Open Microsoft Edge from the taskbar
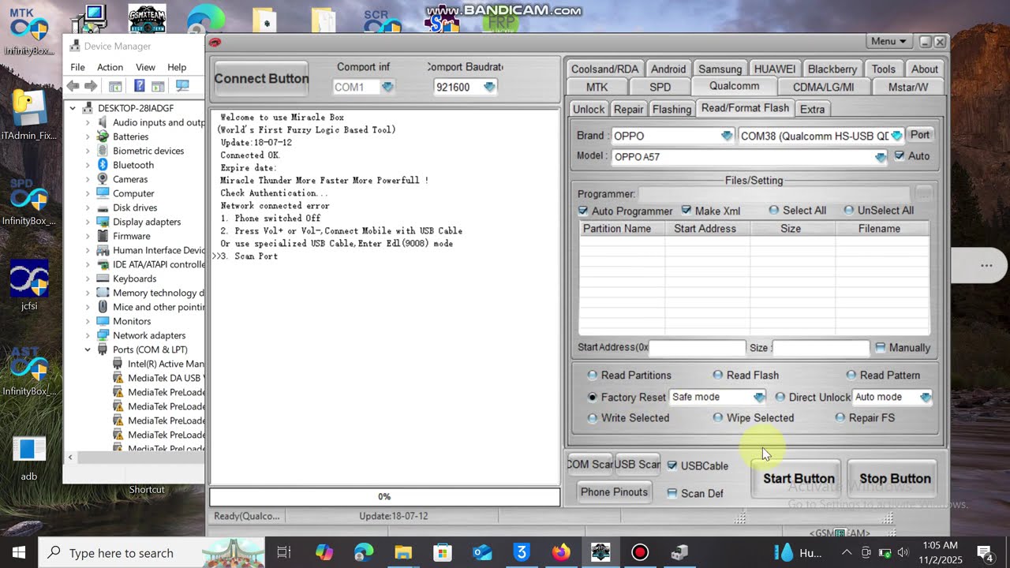The image size is (1010, 568). (364, 553)
